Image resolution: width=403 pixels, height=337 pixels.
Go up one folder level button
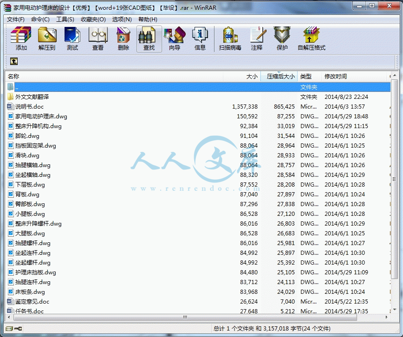coord(14,61)
